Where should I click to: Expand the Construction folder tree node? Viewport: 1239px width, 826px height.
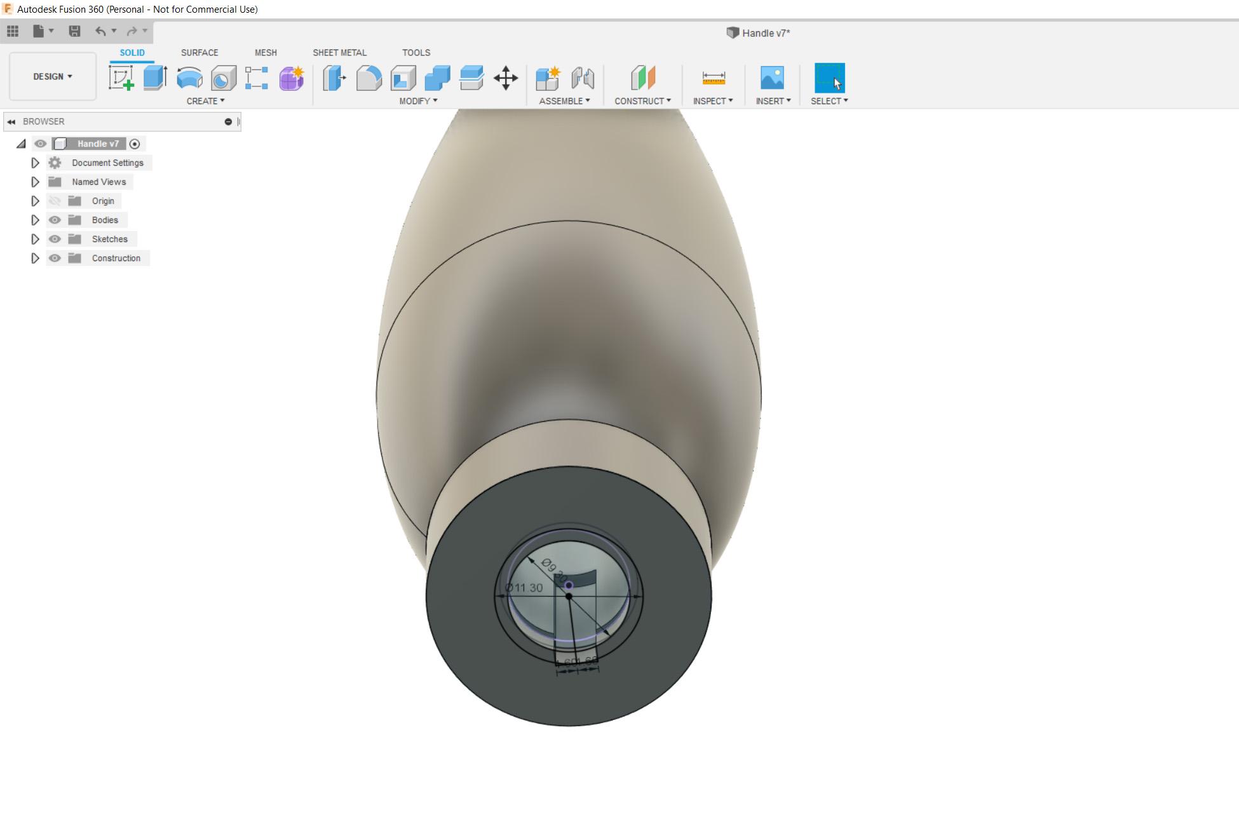tap(36, 258)
